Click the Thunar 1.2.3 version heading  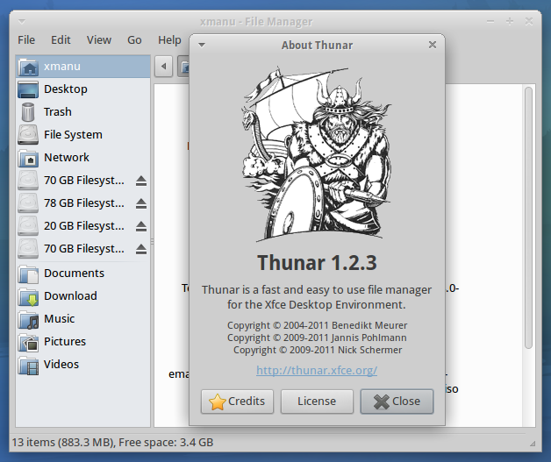[317, 263]
